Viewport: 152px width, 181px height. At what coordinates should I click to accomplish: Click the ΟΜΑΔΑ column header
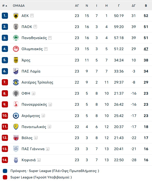click(x=19, y=6)
